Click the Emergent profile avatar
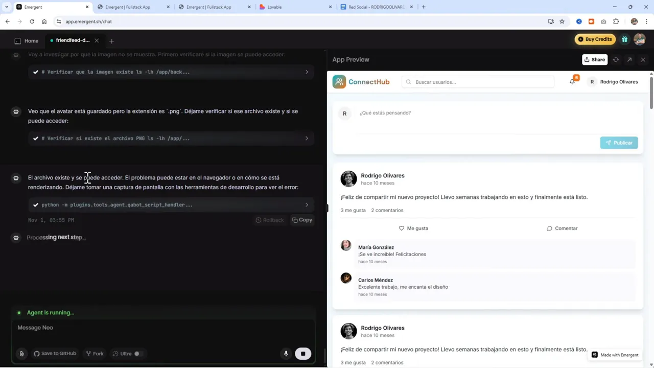The width and height of the screenshot is (654, 368). tap(639, 39)
